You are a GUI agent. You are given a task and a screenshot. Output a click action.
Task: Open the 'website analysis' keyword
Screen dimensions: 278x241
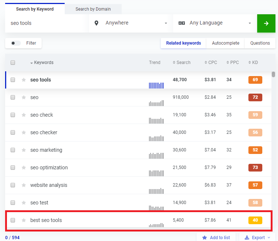point(49,185)
